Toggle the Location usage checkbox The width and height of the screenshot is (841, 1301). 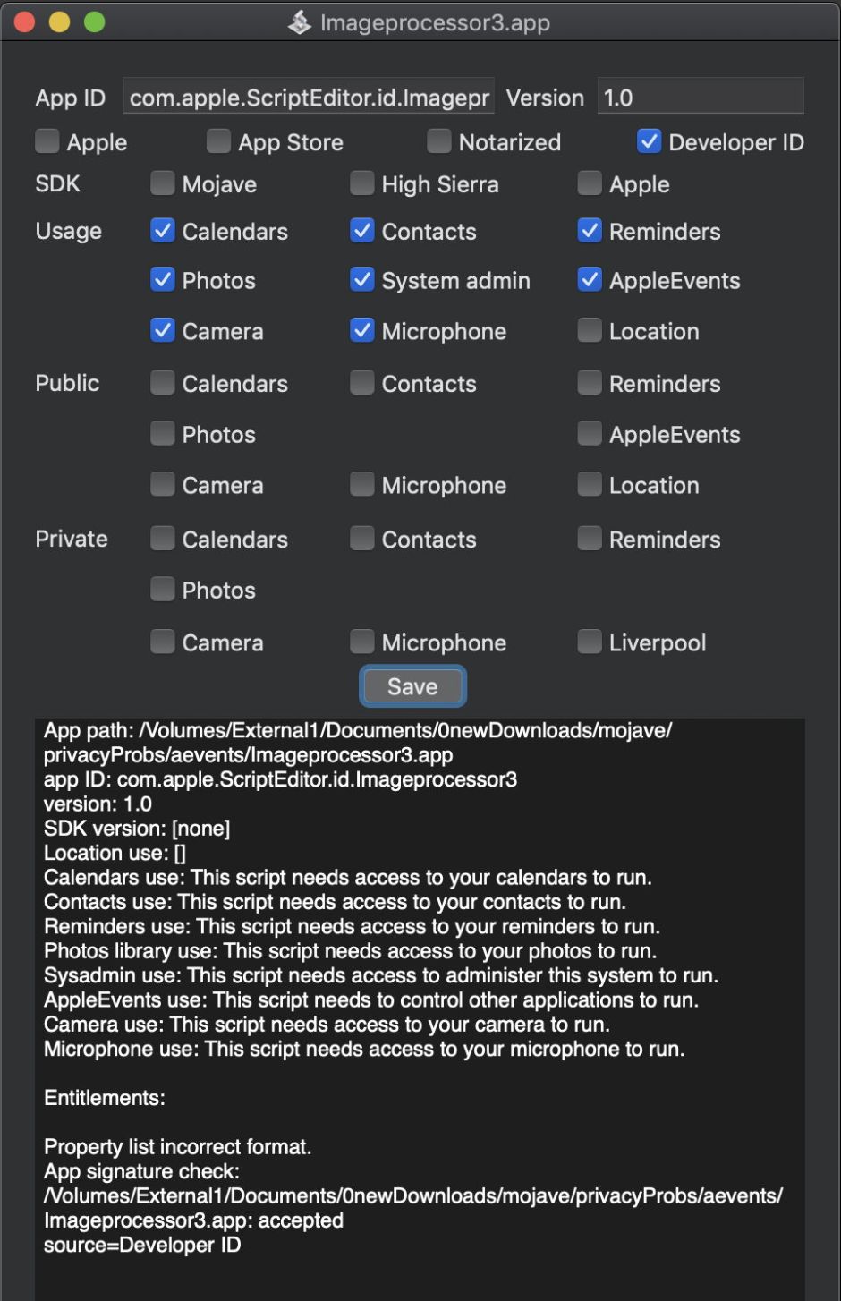590,330
